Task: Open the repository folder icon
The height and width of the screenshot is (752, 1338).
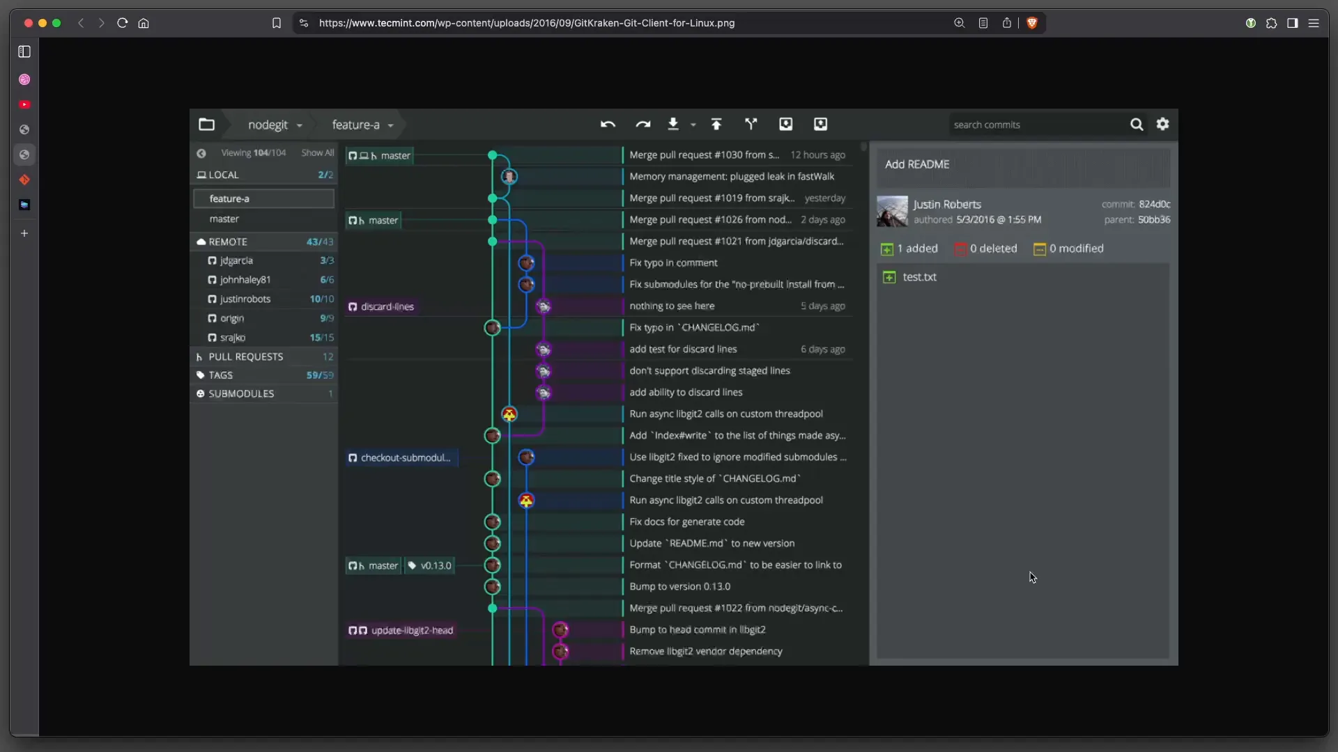Action: pyautogui.click(x=206, y=125)
